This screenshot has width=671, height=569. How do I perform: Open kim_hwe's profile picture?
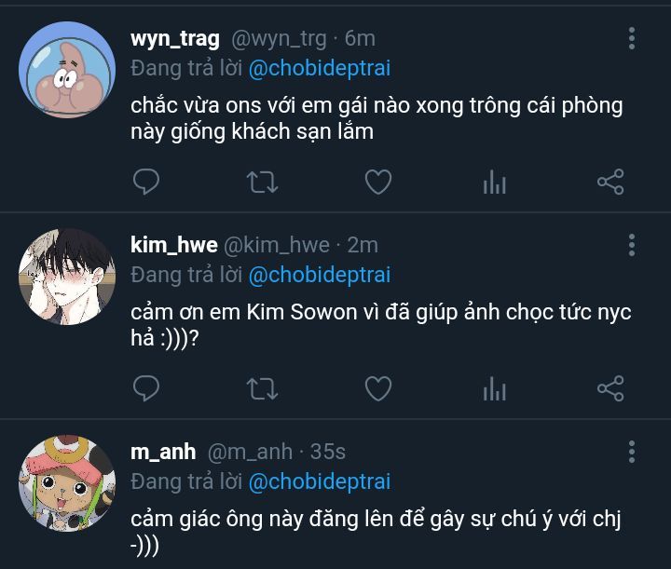(67, 277)
